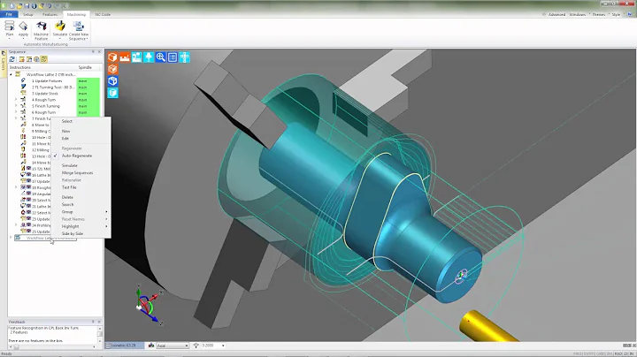This screenshot has width=637, height=357.
Task: Click the refresh icon in Sequence panel toolbar
Action: point(12,59)
